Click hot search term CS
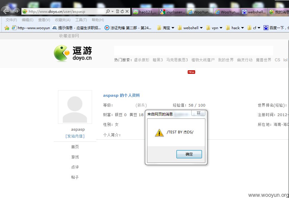The width and height of the screenshot is (289, 198). pyautogui.click(x=277, y=60)
